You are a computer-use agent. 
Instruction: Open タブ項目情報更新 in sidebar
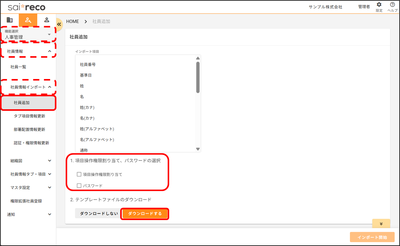pos(30,116)
